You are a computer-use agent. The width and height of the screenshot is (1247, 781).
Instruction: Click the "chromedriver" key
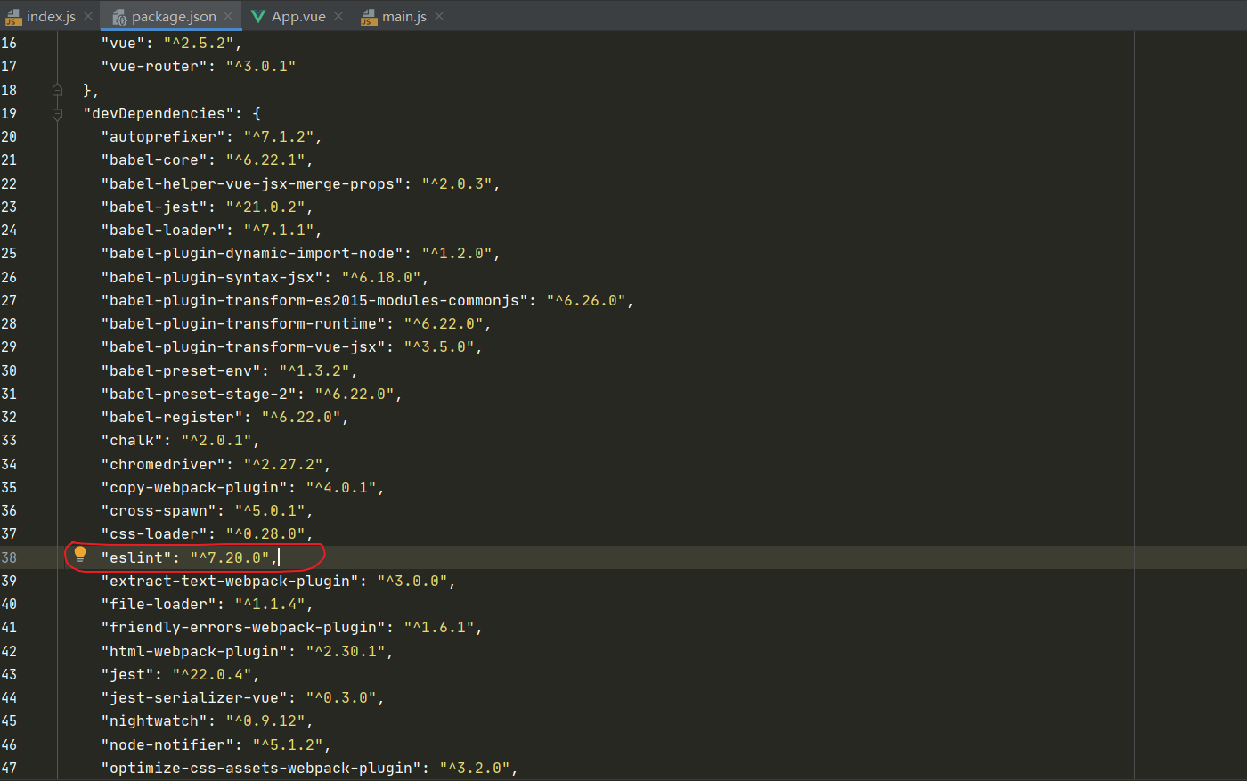[163, 464]
